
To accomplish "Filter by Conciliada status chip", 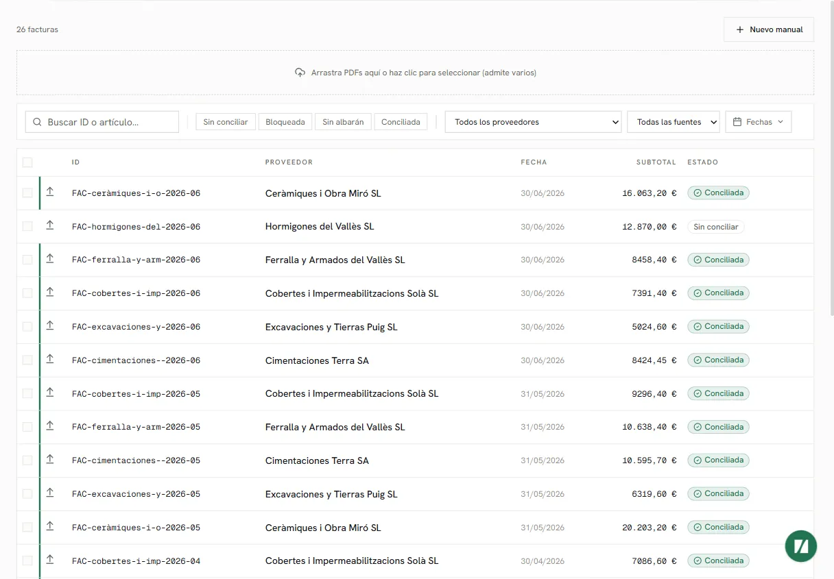I will [401, 122].
